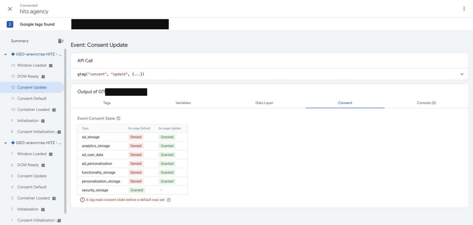Viewport: 473px width, 225px height.
Task: Click code icon next to 14 Window Loaded
Action: 51,66
